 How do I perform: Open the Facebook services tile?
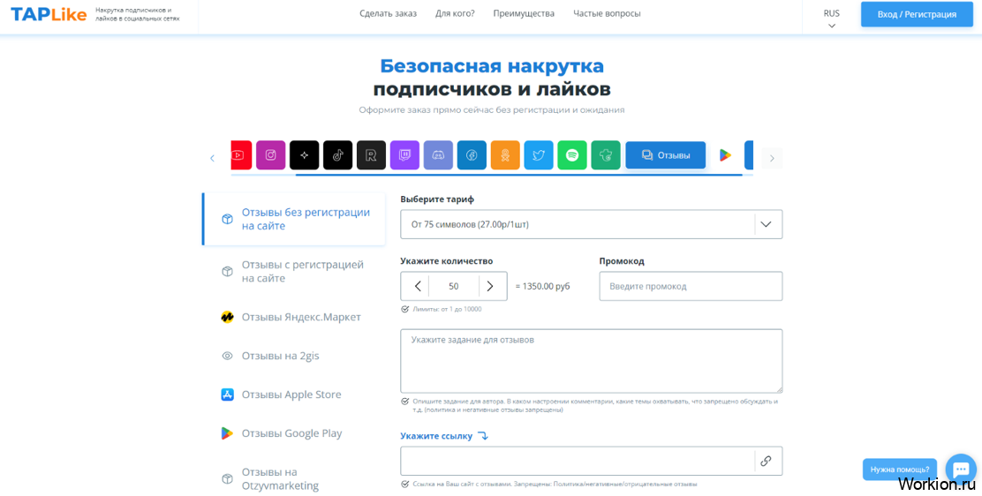coord(472,155)
